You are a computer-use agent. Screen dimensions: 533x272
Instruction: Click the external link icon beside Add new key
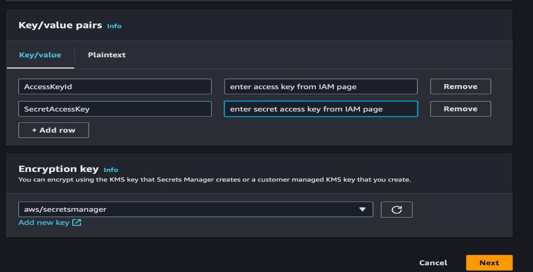[77, 222]
